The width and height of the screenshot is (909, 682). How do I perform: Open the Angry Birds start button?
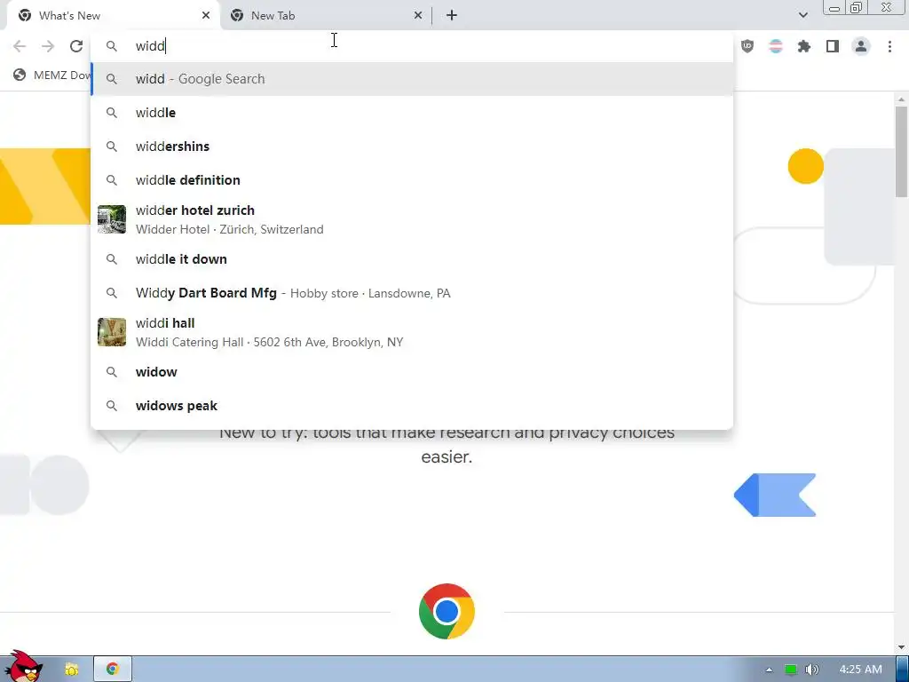pos(24,667)
